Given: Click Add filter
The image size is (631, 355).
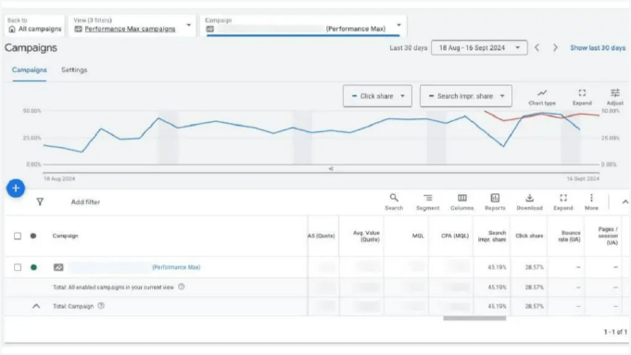Looking at the screenshot, I should [85, 202].
